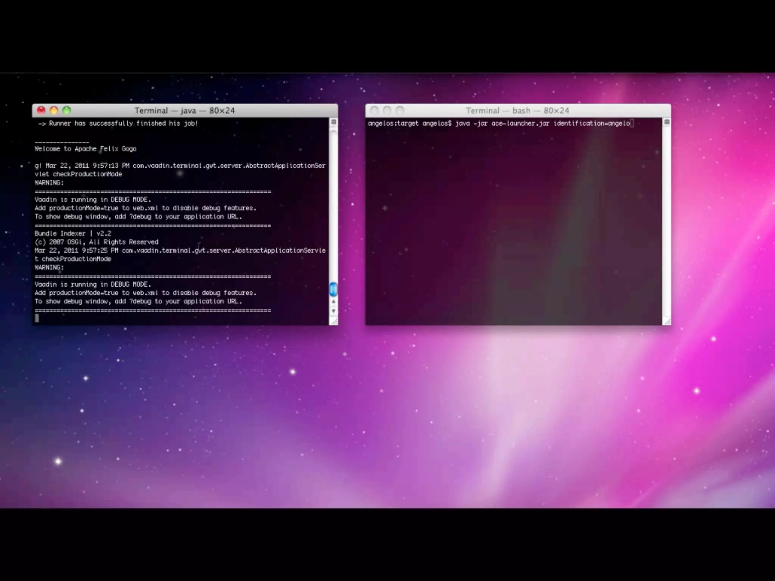Focus 'Terminal — bash — 80×24' title bar
The width and height of the screenshot is (775, 581).
click(517, 110)
